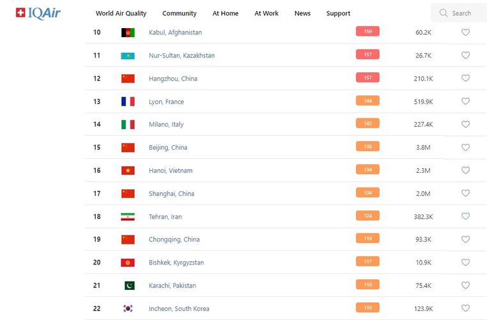Favorite Kabul with its heart icon
Screen dimensions: 487x320
click(465, 33)
